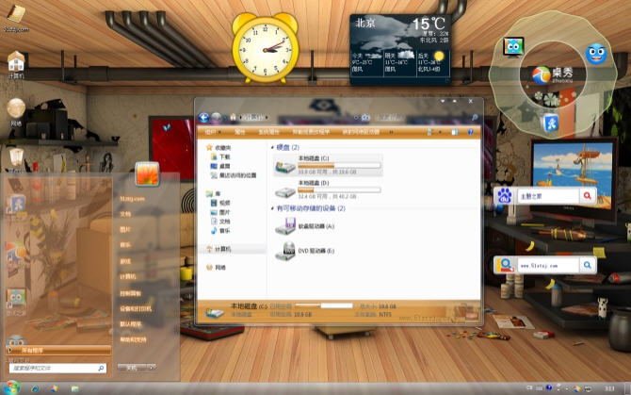The width and height of the screenshot is (631, 395).
Task: Open Explorer help question-mark icon
Action: (470, 132)
